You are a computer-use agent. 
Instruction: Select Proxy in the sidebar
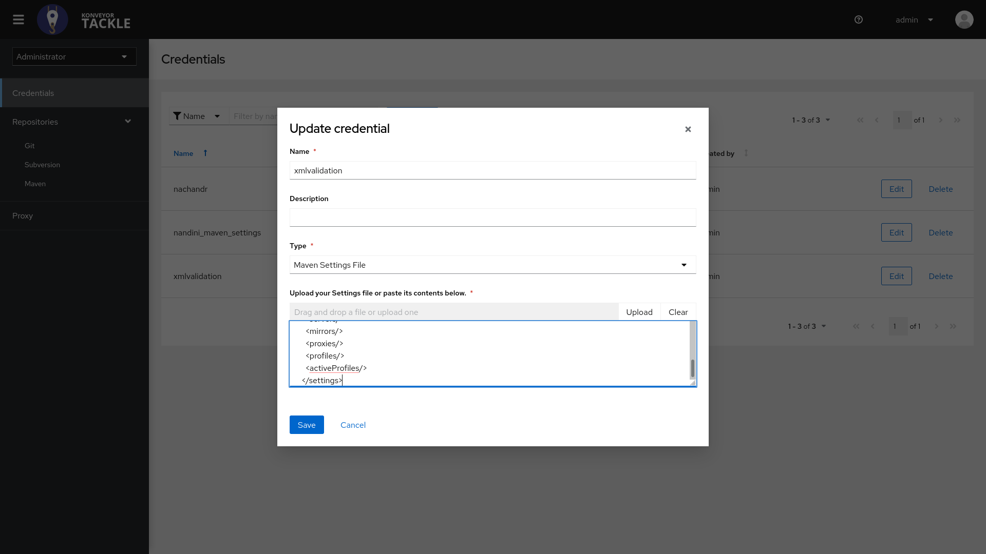pyautogui.click(x=23, y=215)
